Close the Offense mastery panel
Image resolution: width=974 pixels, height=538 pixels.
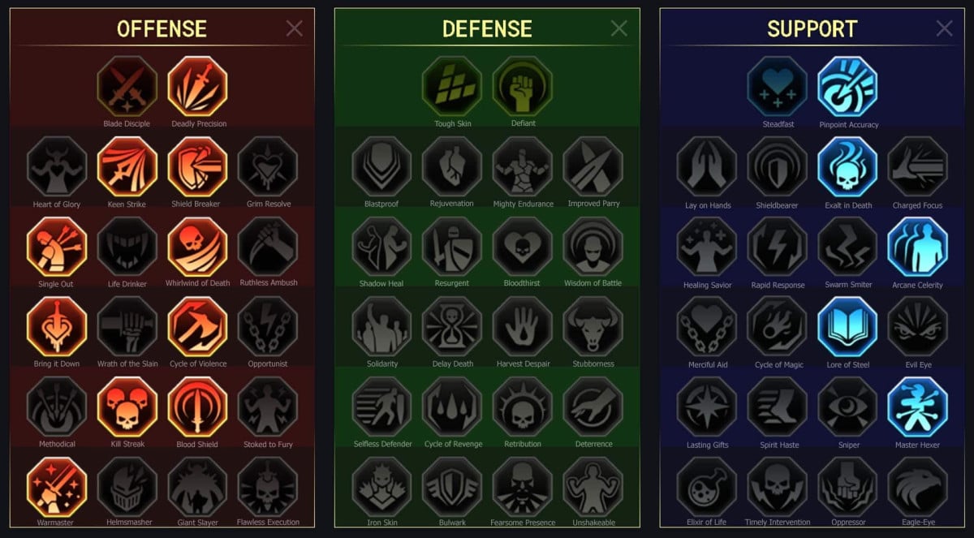pos(295,29)
